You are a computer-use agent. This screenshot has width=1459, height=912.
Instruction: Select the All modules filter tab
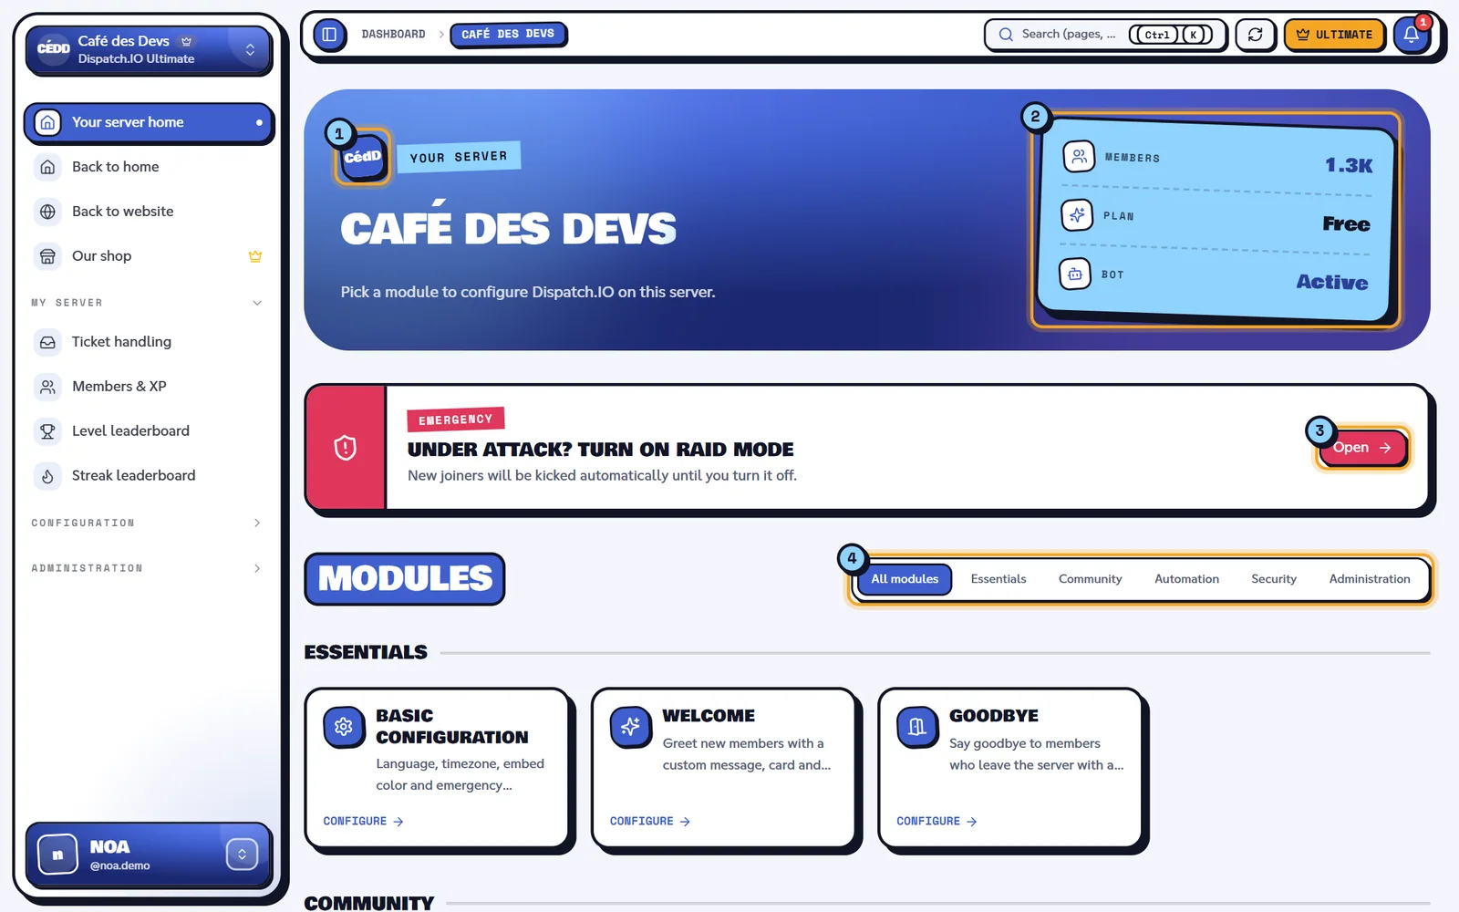tap(905, 579)
